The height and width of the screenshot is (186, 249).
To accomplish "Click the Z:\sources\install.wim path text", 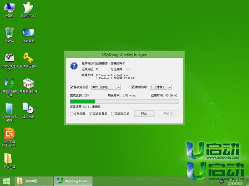I will point(112,75).
